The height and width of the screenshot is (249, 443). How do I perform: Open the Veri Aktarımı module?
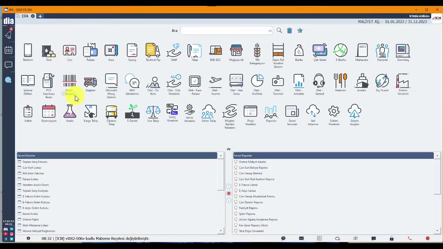click(x=313, y=115)
